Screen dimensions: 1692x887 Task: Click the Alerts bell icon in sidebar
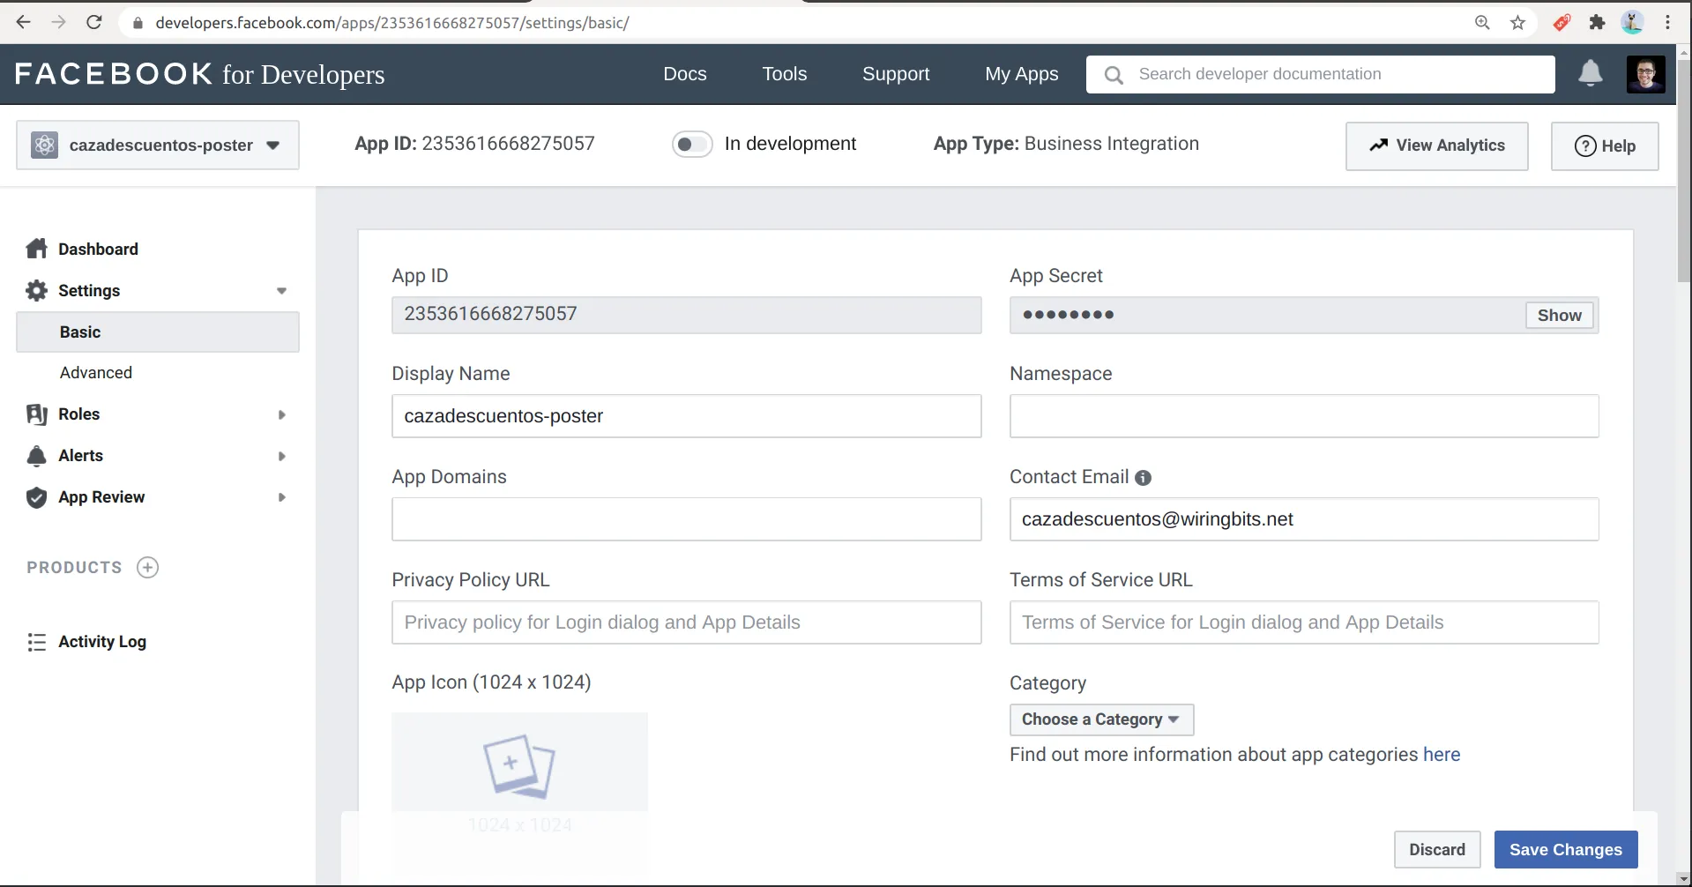point(36,455)
